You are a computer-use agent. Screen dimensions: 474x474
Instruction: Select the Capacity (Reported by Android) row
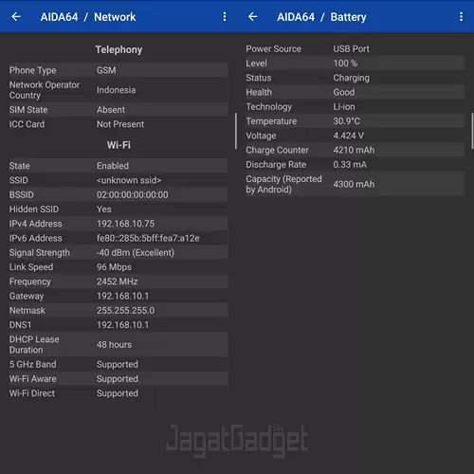355,184
